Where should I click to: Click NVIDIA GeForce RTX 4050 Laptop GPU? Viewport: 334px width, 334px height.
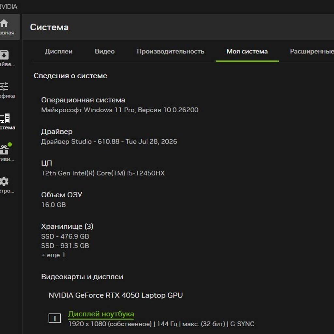116,295
